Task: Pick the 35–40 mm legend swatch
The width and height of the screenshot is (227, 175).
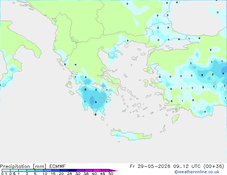Action: click(89, 170)
